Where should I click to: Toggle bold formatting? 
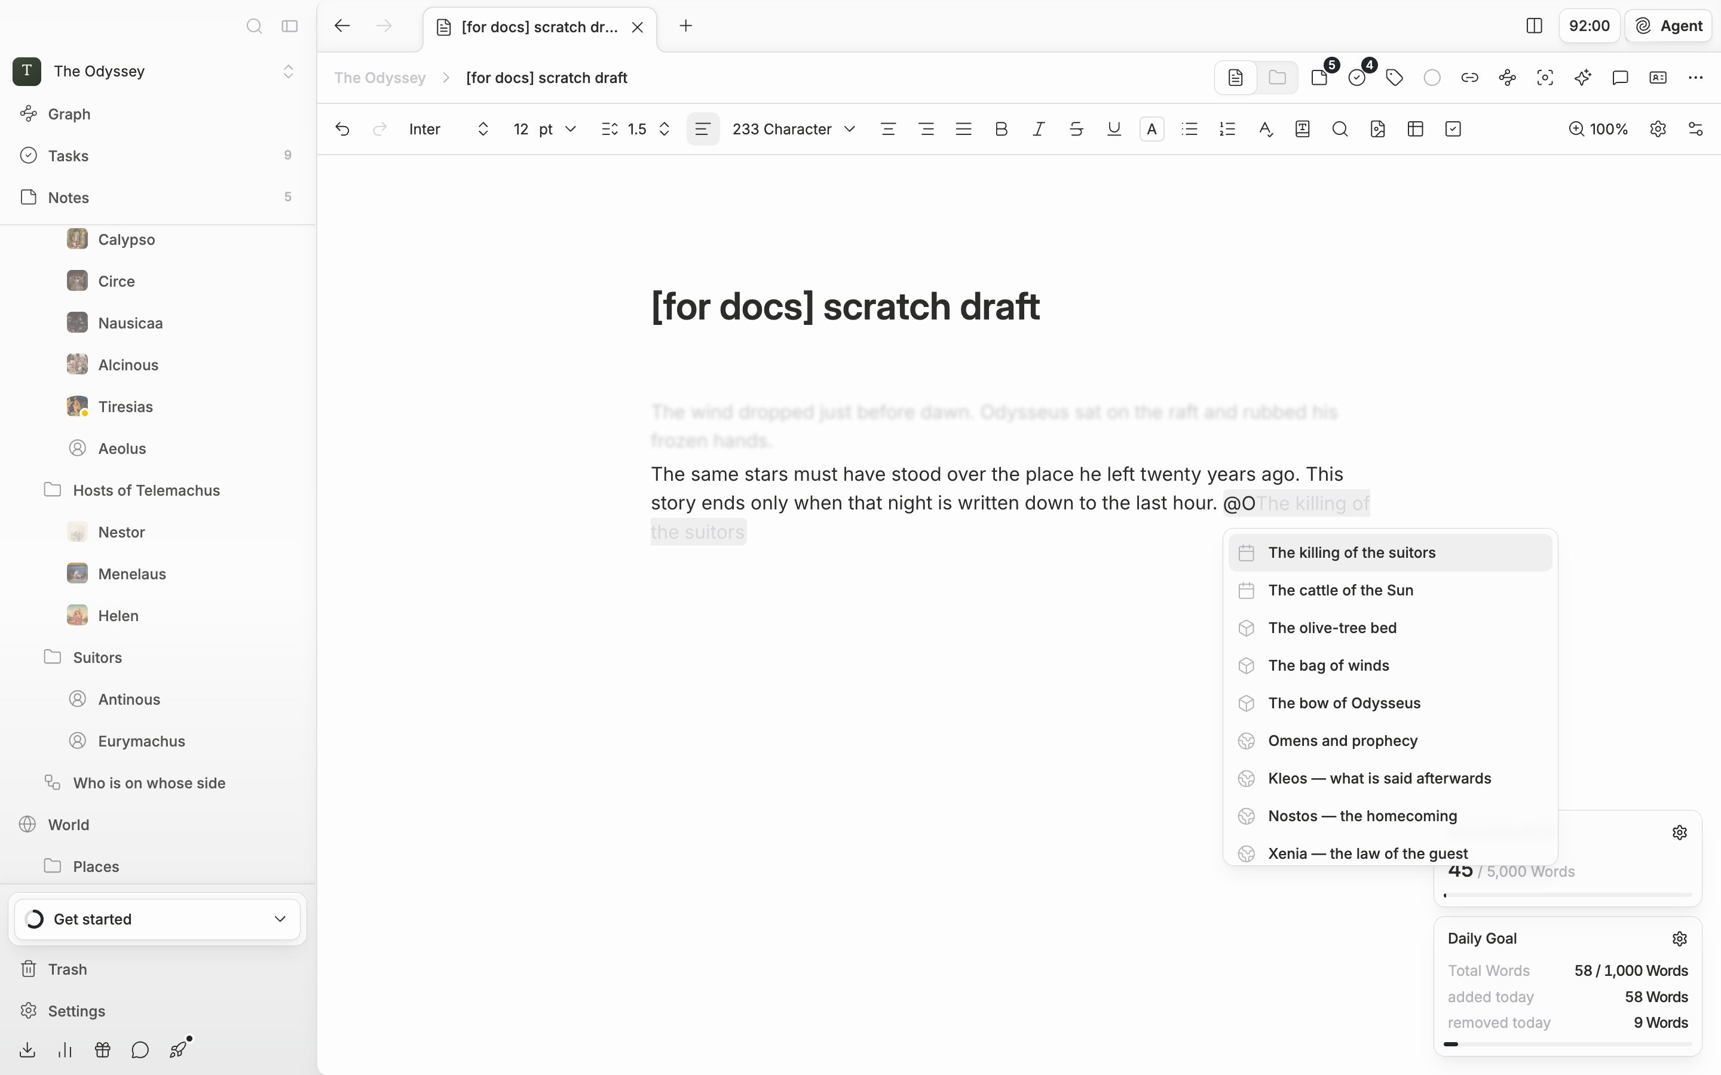pyautogui.click(x=1002, y=128)
